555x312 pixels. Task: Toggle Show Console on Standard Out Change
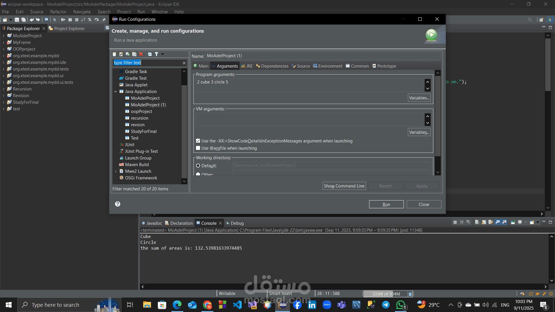point(497,222)
